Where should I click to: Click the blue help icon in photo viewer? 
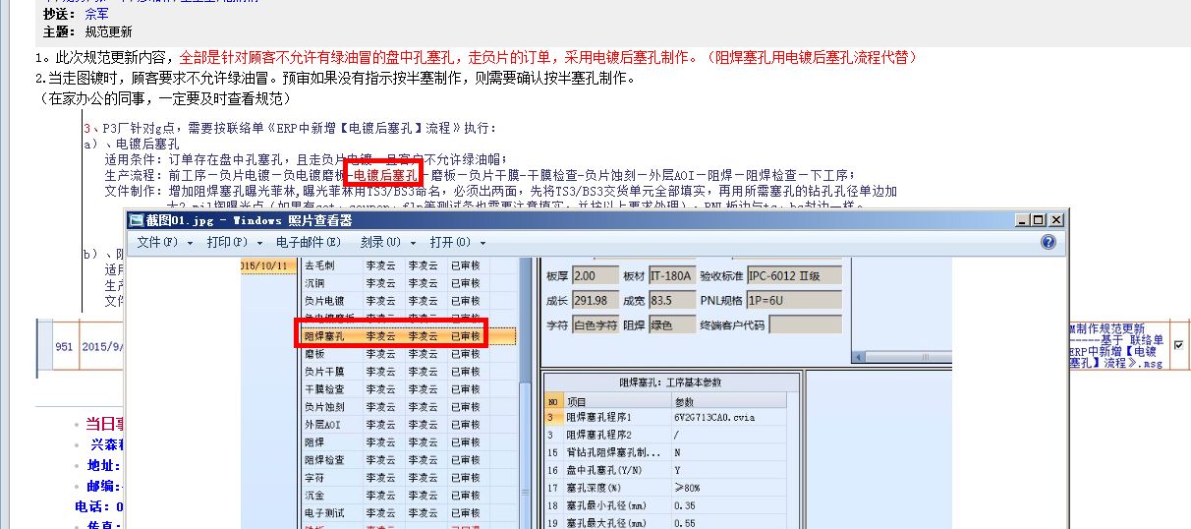[1048, 242]
